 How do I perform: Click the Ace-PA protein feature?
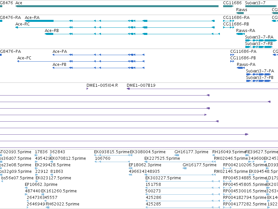(x=99, y=55)
